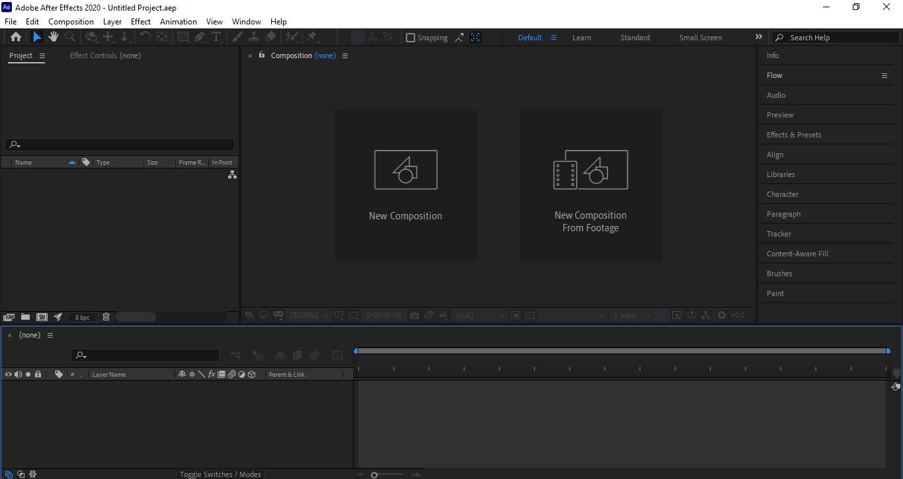
Task: Click the eye video visibility column header
Action: coord(9,375)
